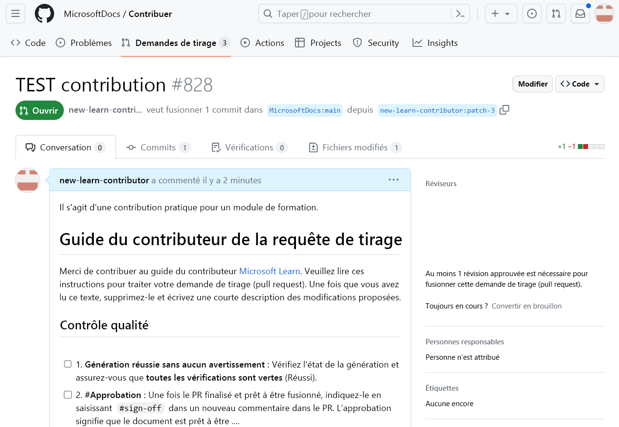619x427 pixels.
Task: Click Convertir en brouillon link
Action: (527, 306)
